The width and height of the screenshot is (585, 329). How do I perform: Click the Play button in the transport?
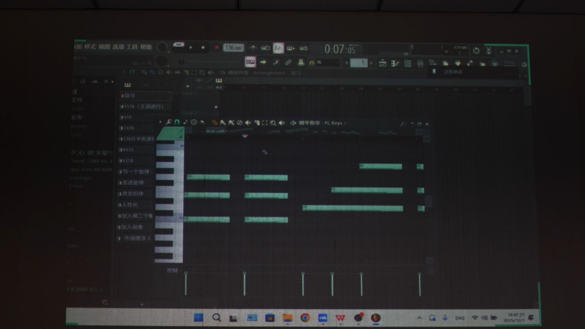[x=191, y=48]
